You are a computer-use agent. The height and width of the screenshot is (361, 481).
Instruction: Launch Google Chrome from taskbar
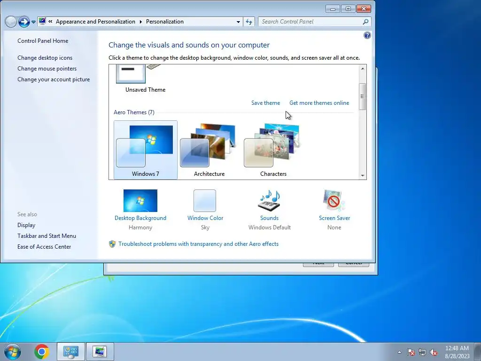click(42, 352)
